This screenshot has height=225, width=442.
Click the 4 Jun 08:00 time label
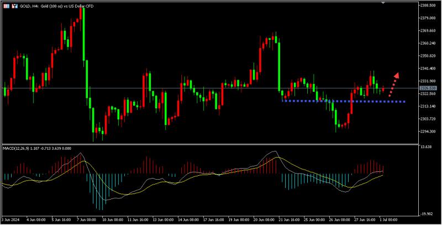pos(36,219)
